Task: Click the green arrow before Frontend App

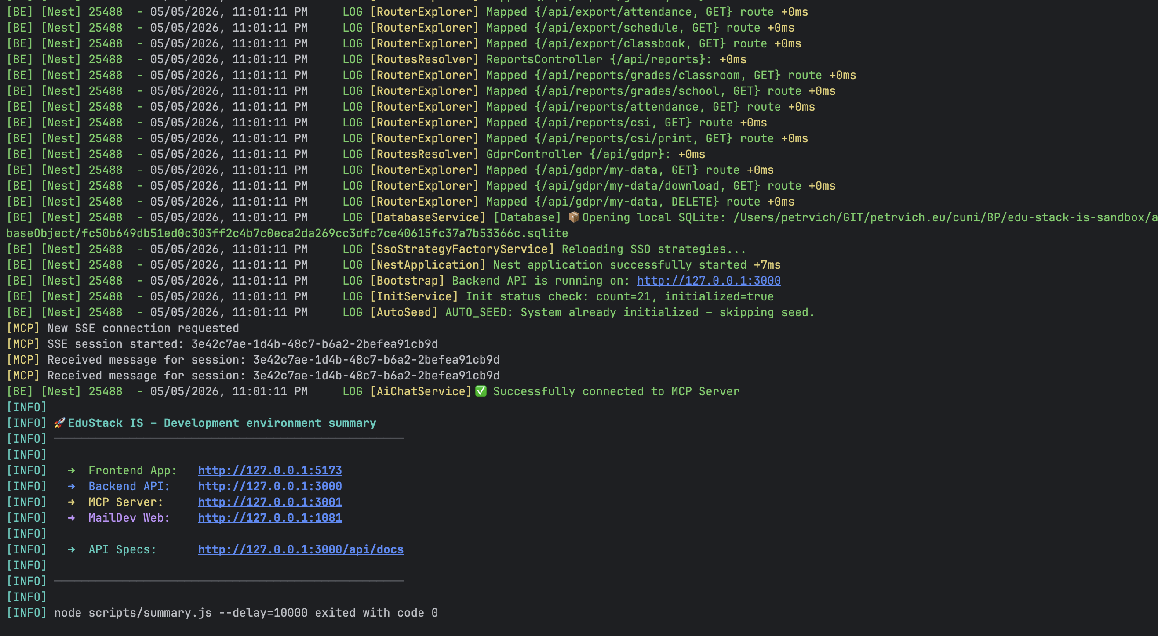Action: click(71, 470)
